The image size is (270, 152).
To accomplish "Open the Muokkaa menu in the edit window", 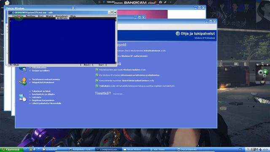I will (x=30, y=16).
